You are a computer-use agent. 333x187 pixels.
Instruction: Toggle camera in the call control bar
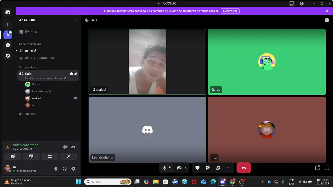click(x=179, y=168)
